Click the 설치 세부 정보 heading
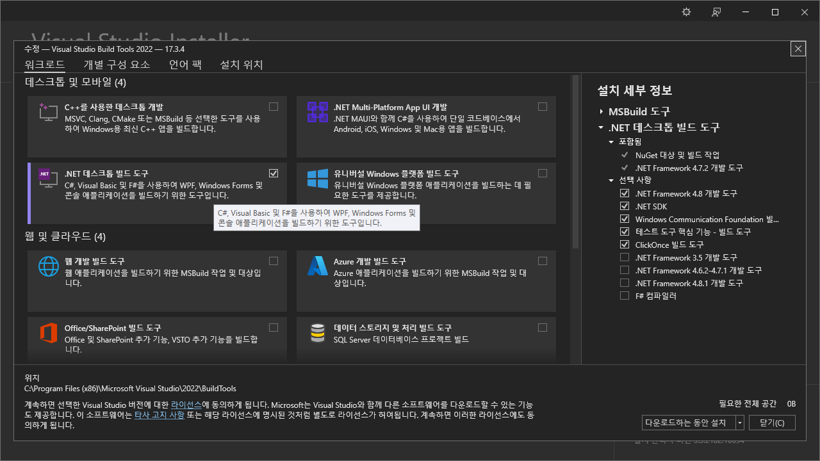The width and height of the screenshot is (820, 461). [x=635, y=90]
